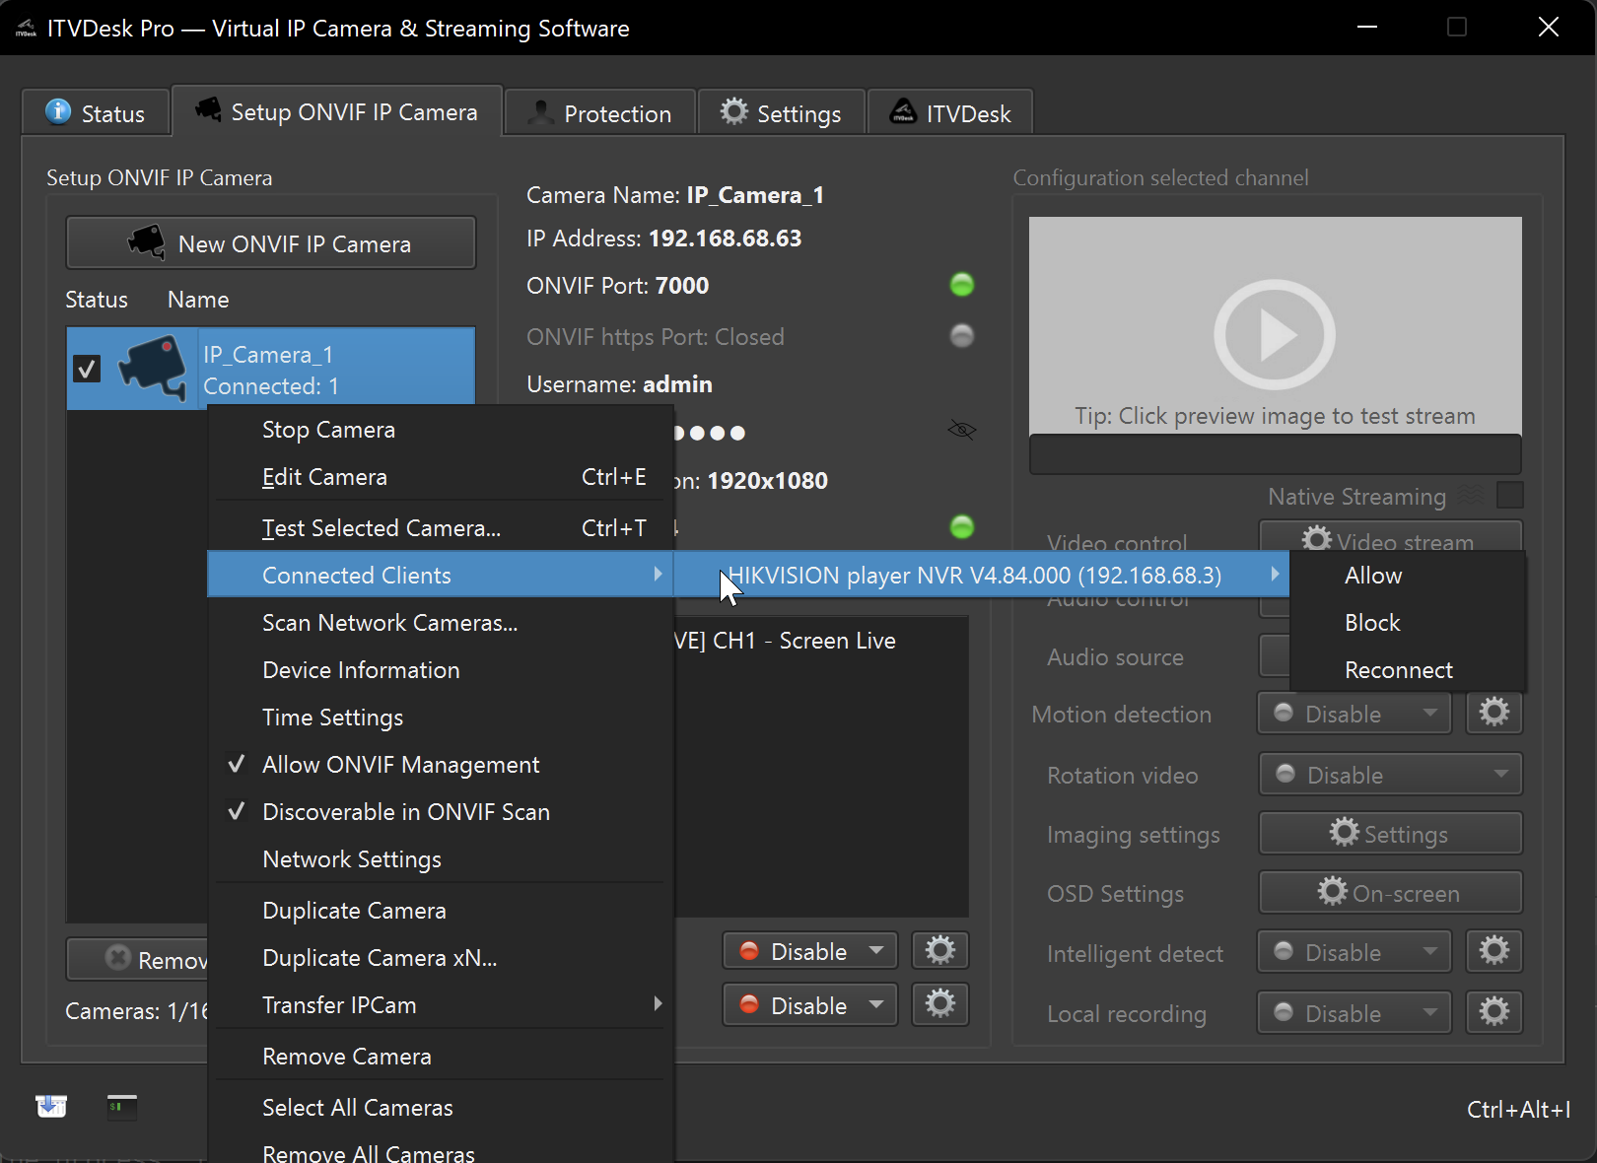
Task: Click the IP_Camera_1 camera icon in list
Action: pos(153,369)
